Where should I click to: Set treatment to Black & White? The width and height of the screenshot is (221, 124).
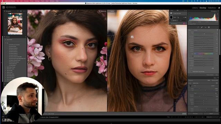215,80
